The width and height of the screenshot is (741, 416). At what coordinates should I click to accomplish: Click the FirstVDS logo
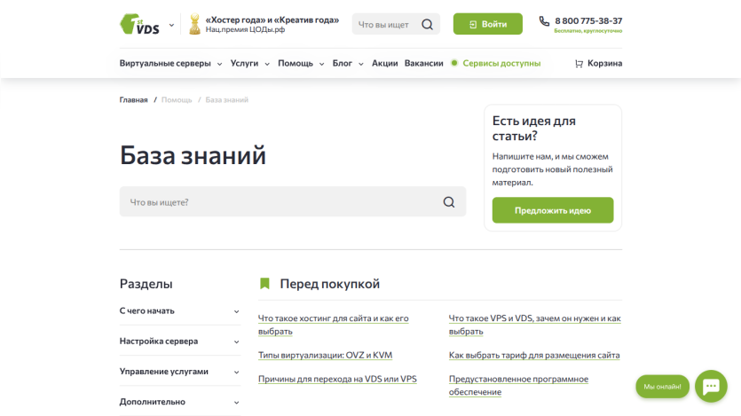[139, 24]
